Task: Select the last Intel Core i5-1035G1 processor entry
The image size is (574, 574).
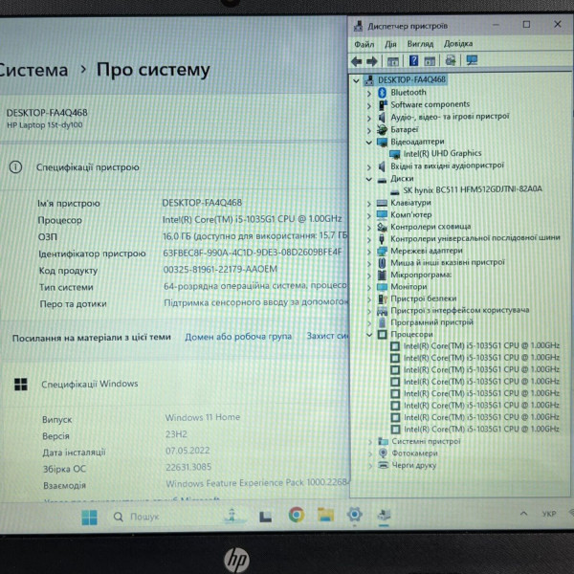Action: 481,429
